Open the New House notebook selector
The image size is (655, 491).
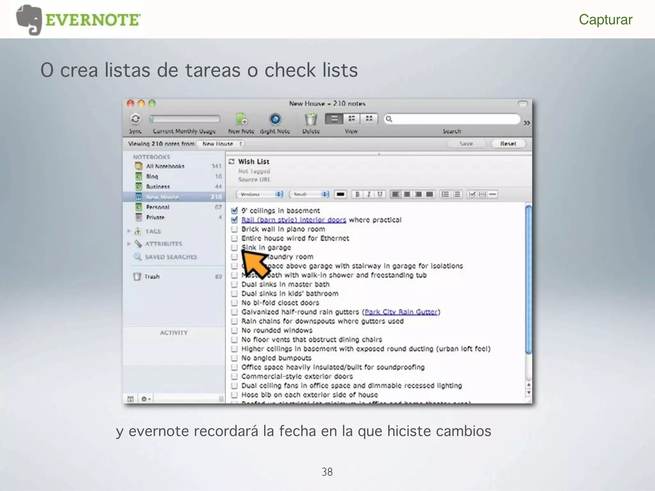(x=220, y=144)
